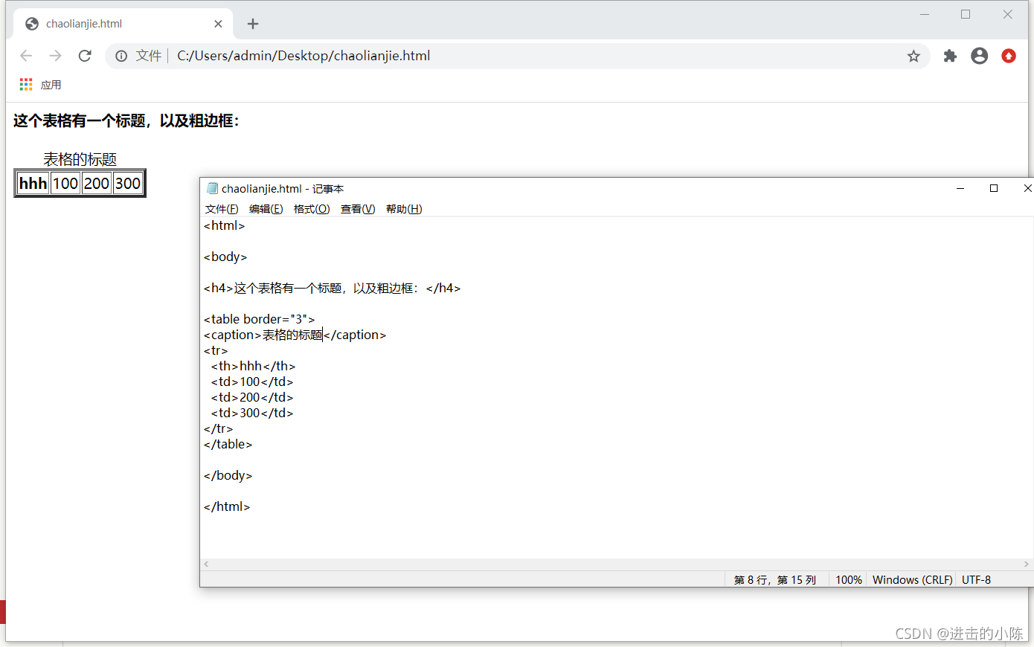
Task: Maximize the Chrome window
Action: coord(966,14)
